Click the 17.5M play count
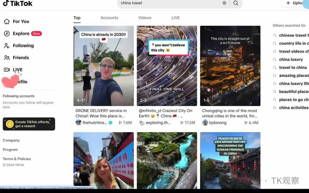 188,123
